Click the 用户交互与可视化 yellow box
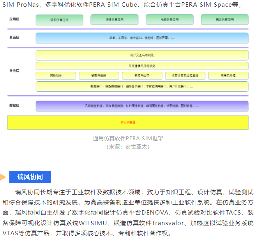256x238 pixels. [142, 55]
